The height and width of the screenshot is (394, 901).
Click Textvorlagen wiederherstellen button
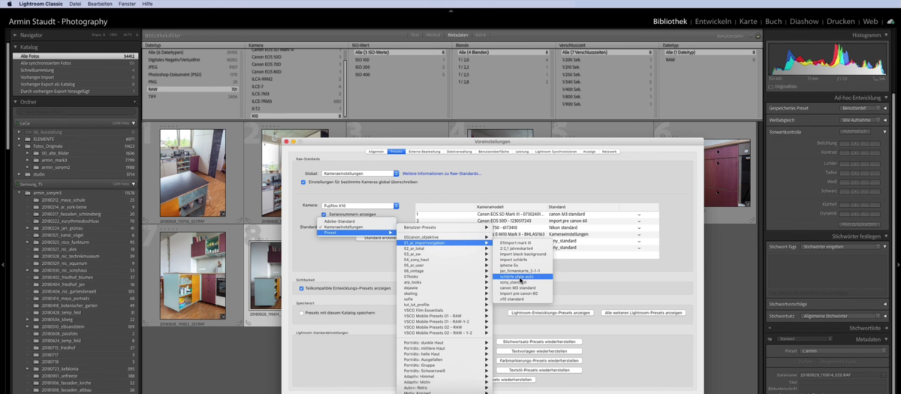click(x=538, y=350)
